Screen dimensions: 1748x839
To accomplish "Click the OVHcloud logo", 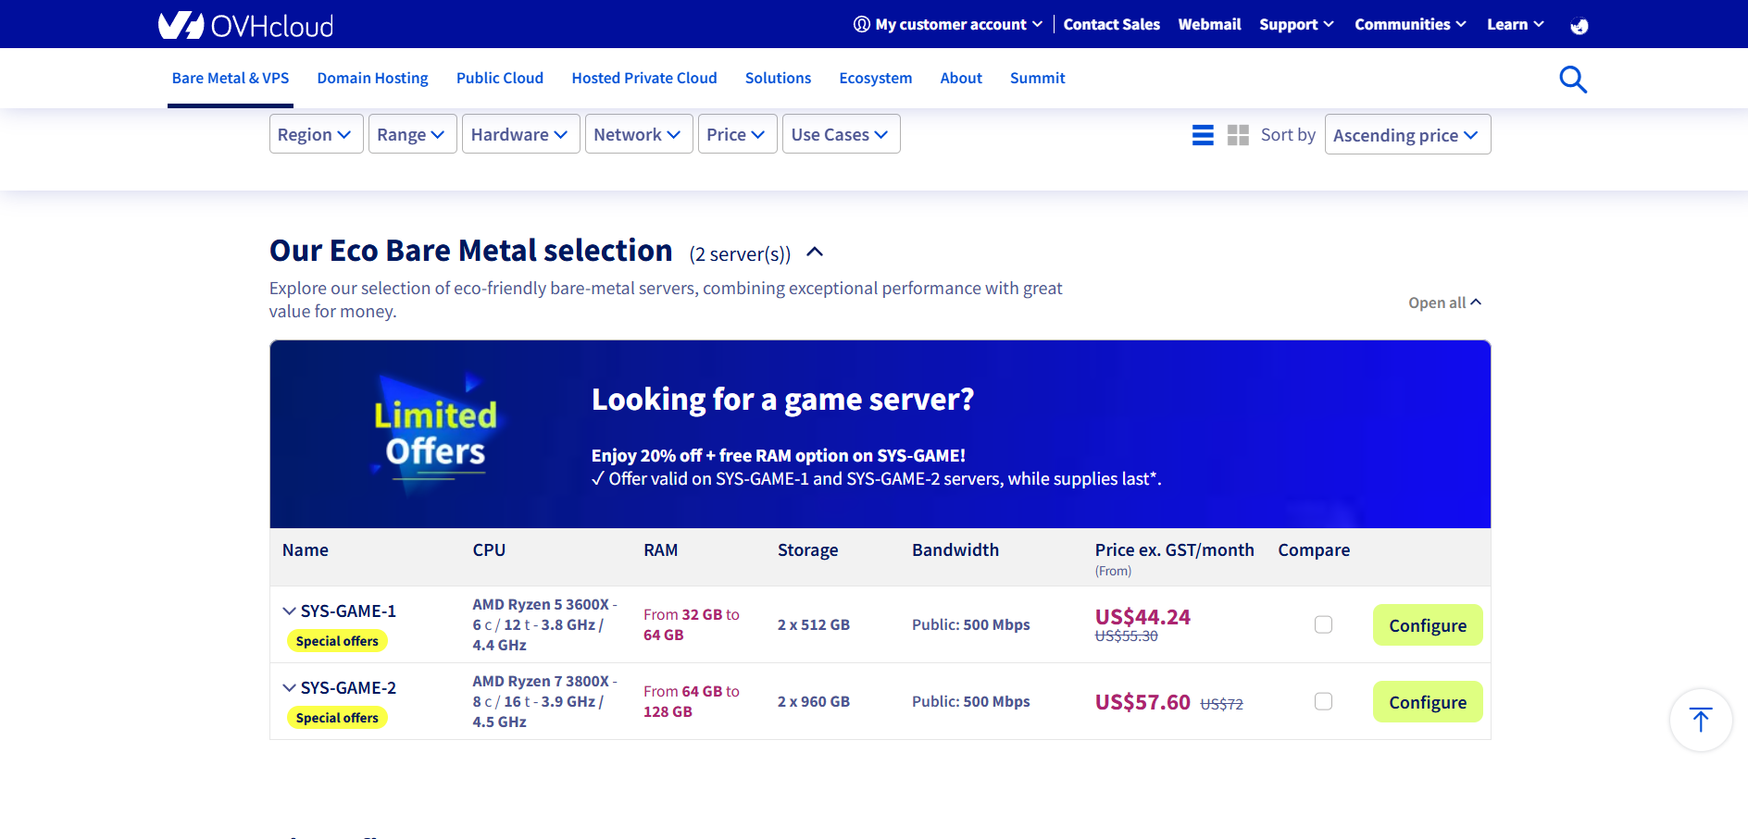I will [x=245, y=25].
